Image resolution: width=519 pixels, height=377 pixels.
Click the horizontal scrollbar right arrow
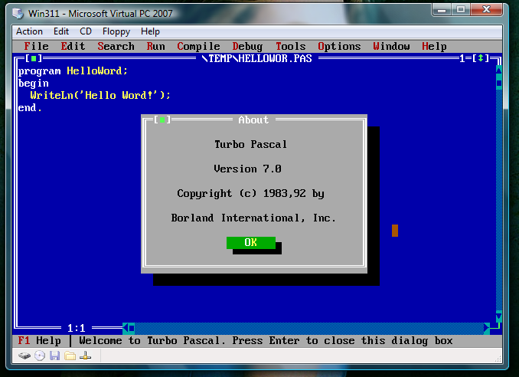486,328
